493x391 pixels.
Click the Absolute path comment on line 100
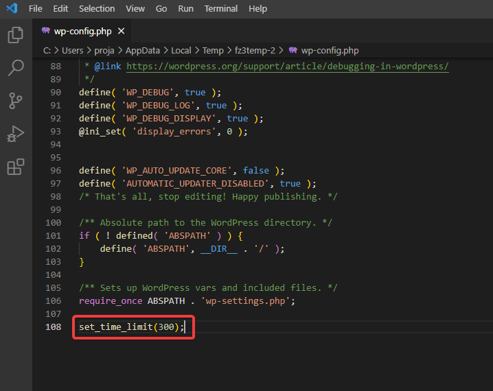[x=205, y=223]
